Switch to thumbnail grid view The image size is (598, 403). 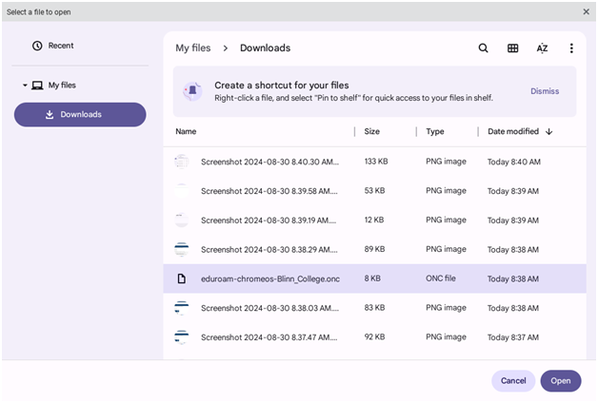point(512,48)
